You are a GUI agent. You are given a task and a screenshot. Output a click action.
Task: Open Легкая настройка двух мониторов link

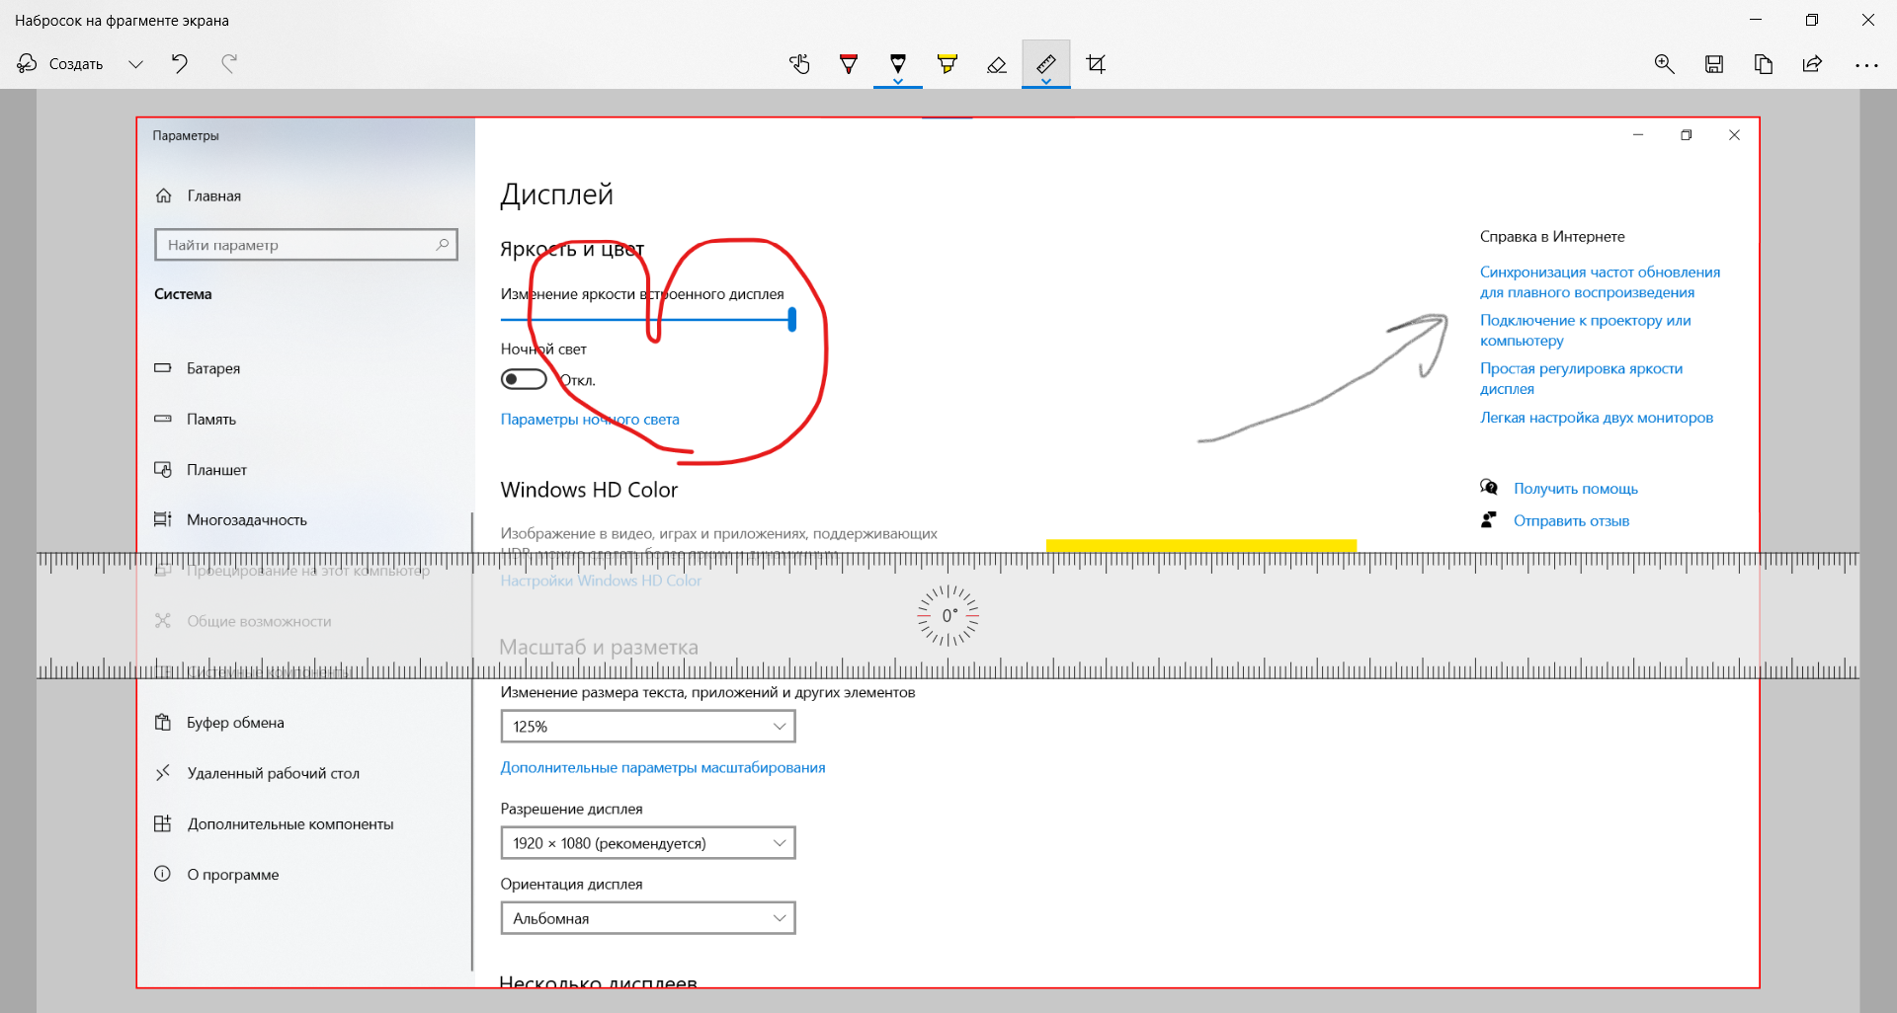1597,418
